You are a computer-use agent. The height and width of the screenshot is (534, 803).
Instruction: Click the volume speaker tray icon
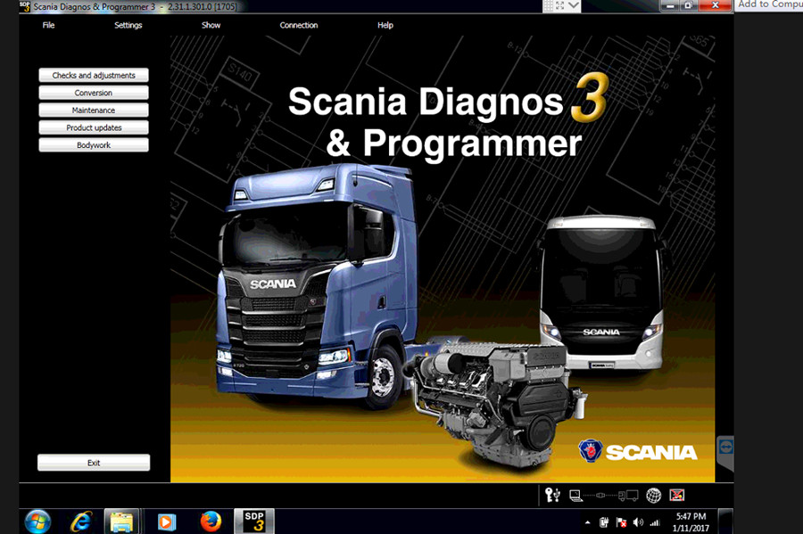[638, 522]
